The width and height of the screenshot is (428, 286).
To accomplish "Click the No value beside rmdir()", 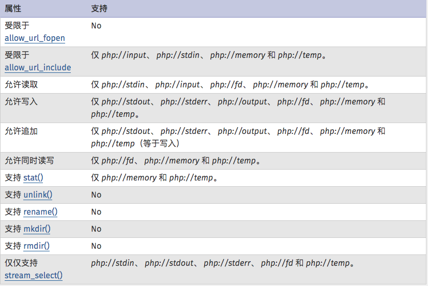I will [96, 246].
